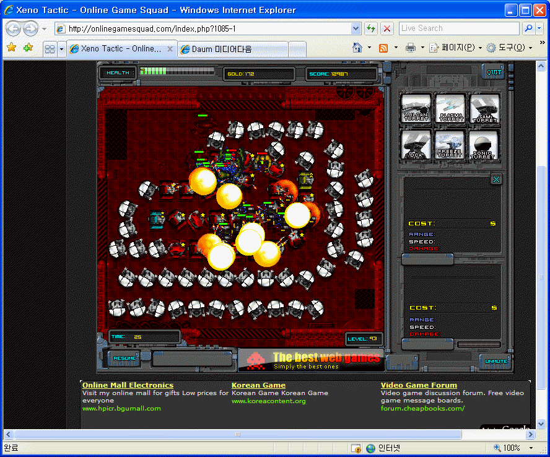Image resolution: width=550 pixels, height=457 pixels.
Task: Visit www.koreacontent.org link
Action: (268, 401)
